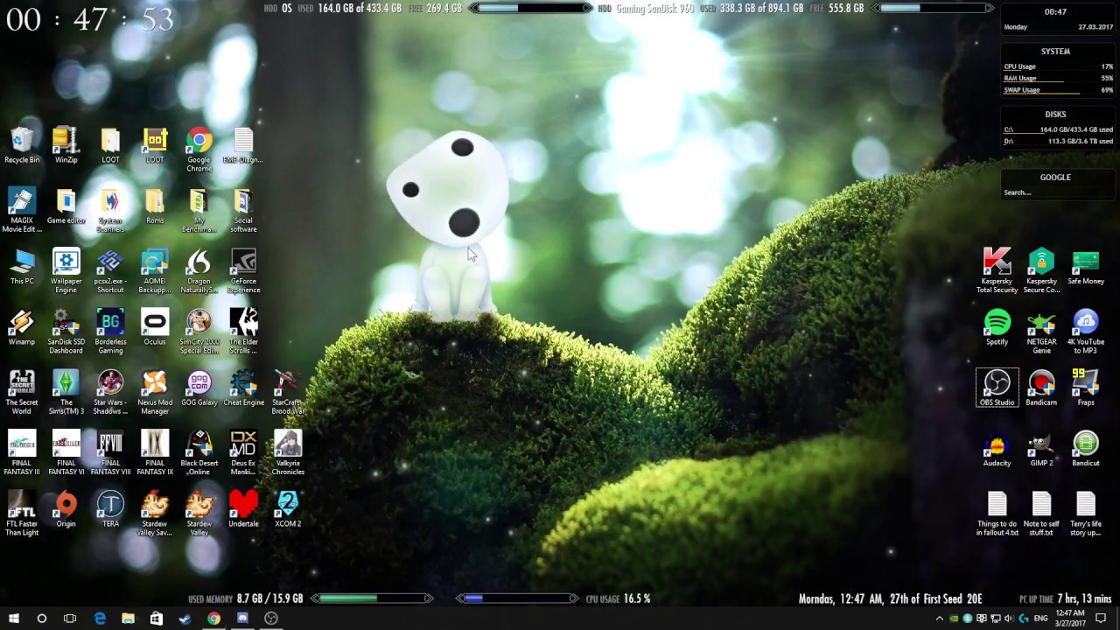The image size is (1120, 630).
Task: Launch Bandicam
Action: pyautogui.click(x=1041, y=388)
